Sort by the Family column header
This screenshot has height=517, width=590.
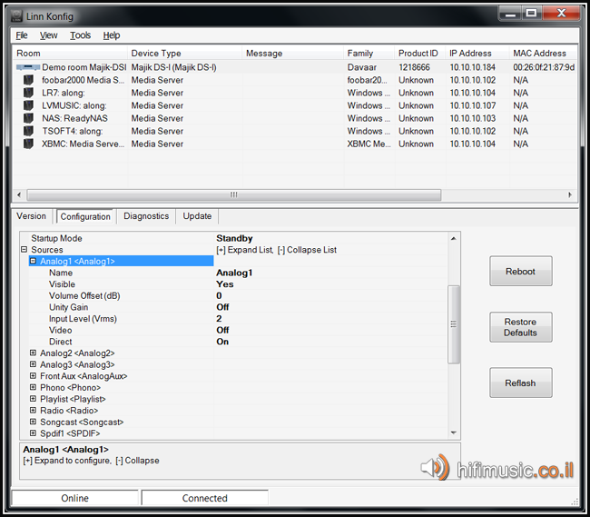pos(369,53)
